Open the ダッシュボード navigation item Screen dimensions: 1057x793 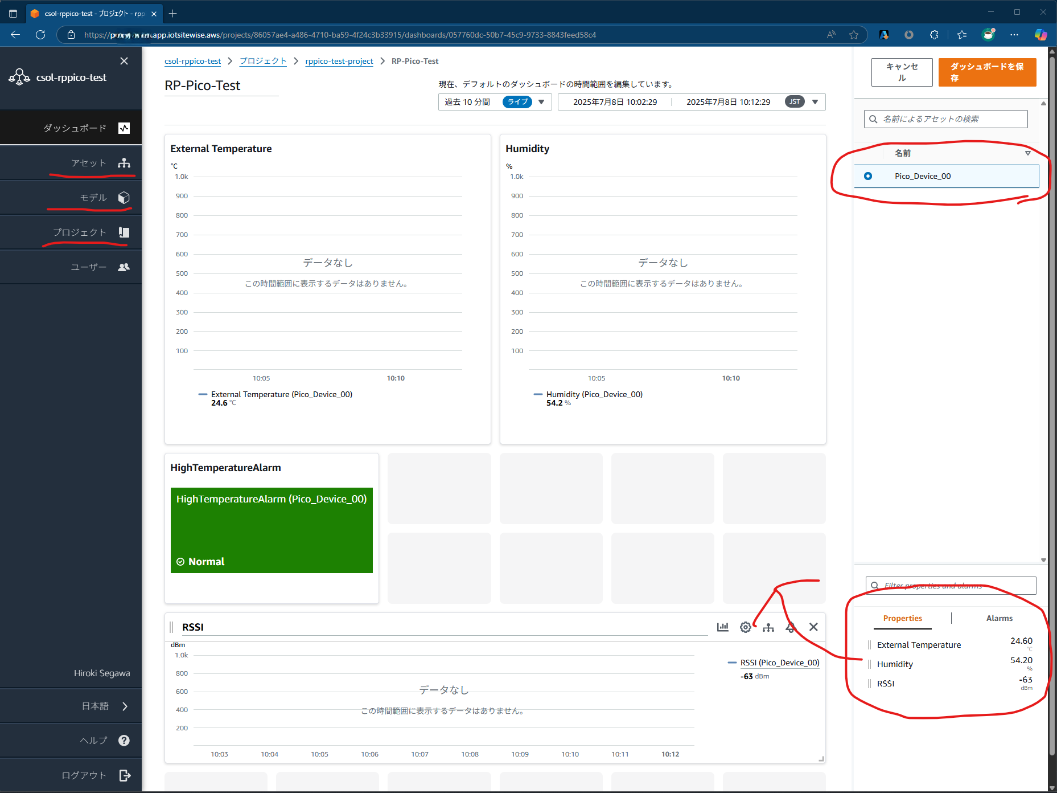[x=71, y=128]
